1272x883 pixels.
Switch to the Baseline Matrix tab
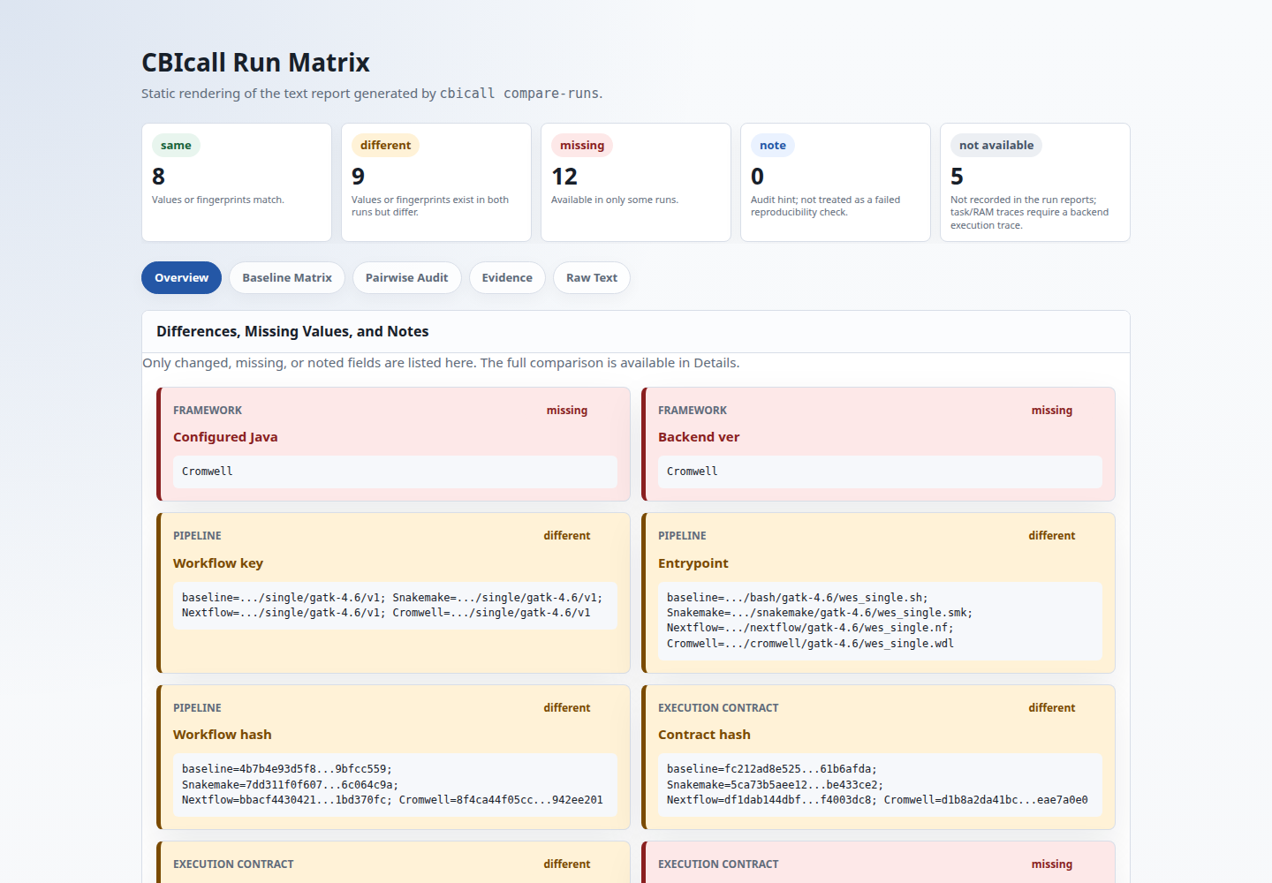coord(287,277)
